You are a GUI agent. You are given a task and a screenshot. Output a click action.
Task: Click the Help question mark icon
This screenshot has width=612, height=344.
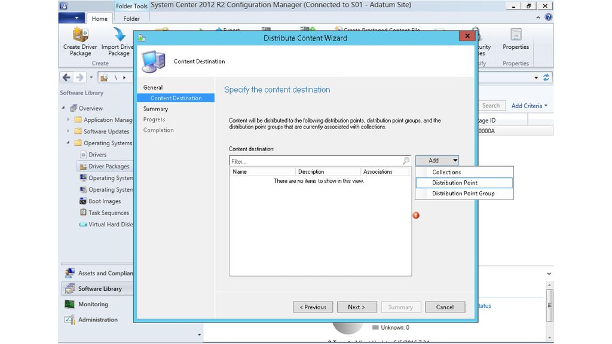549,17
